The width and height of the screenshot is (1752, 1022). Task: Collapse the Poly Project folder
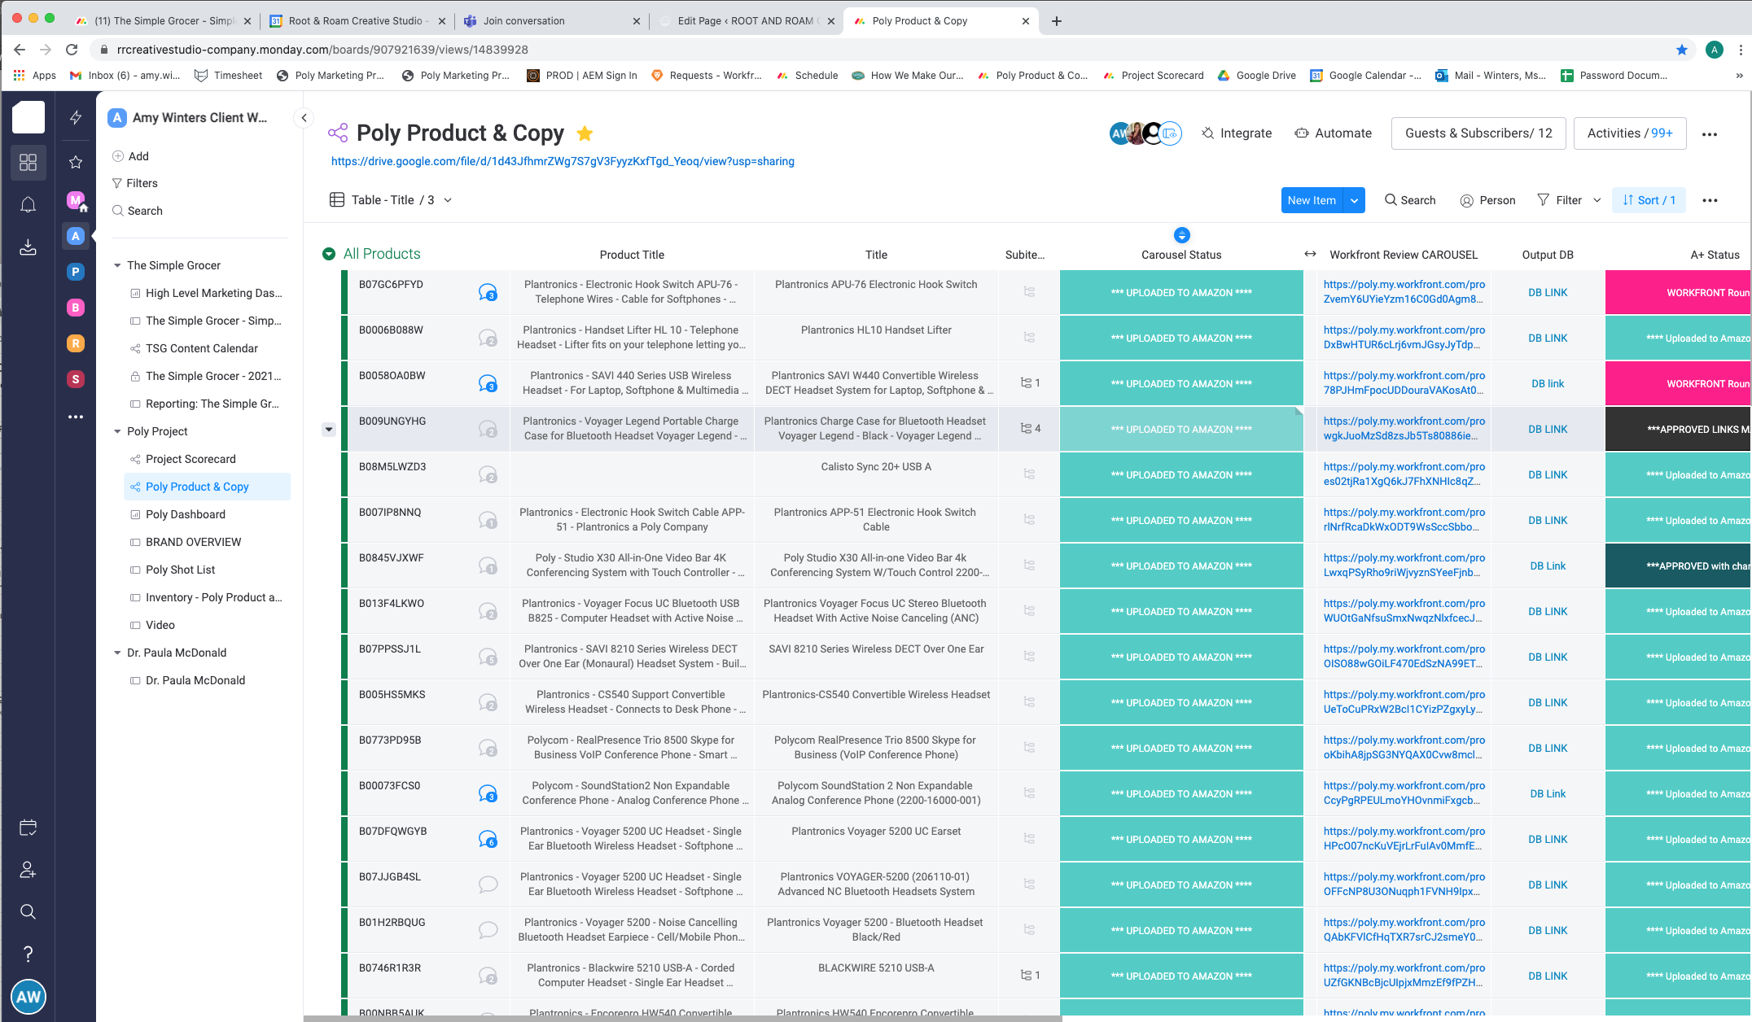(x=117, y=431)
